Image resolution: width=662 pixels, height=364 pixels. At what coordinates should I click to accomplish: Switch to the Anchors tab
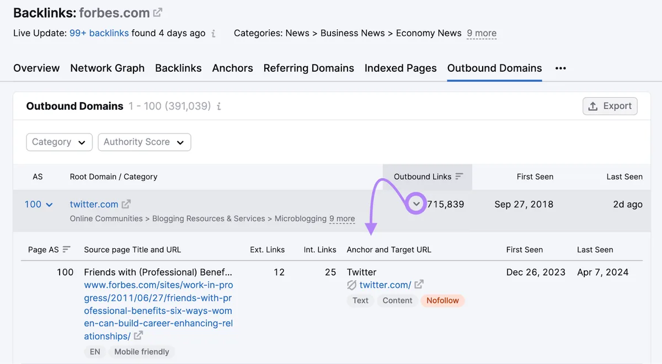pos(232,68)
